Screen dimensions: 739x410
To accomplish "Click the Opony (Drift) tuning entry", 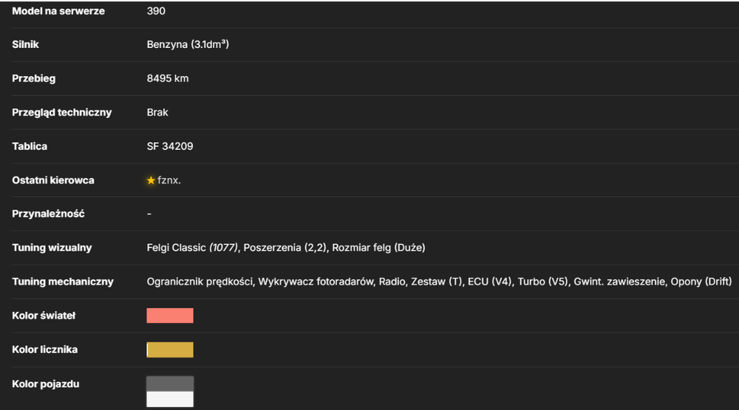I will point(701,282).
